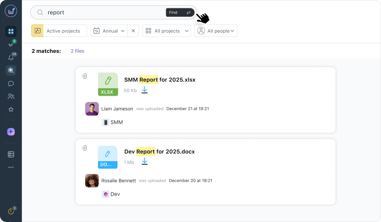Image resolution: width=381 pixels, height=222 pixels.
Task: Open favorites star icon in sidebar
Action: tap(11, 109)
